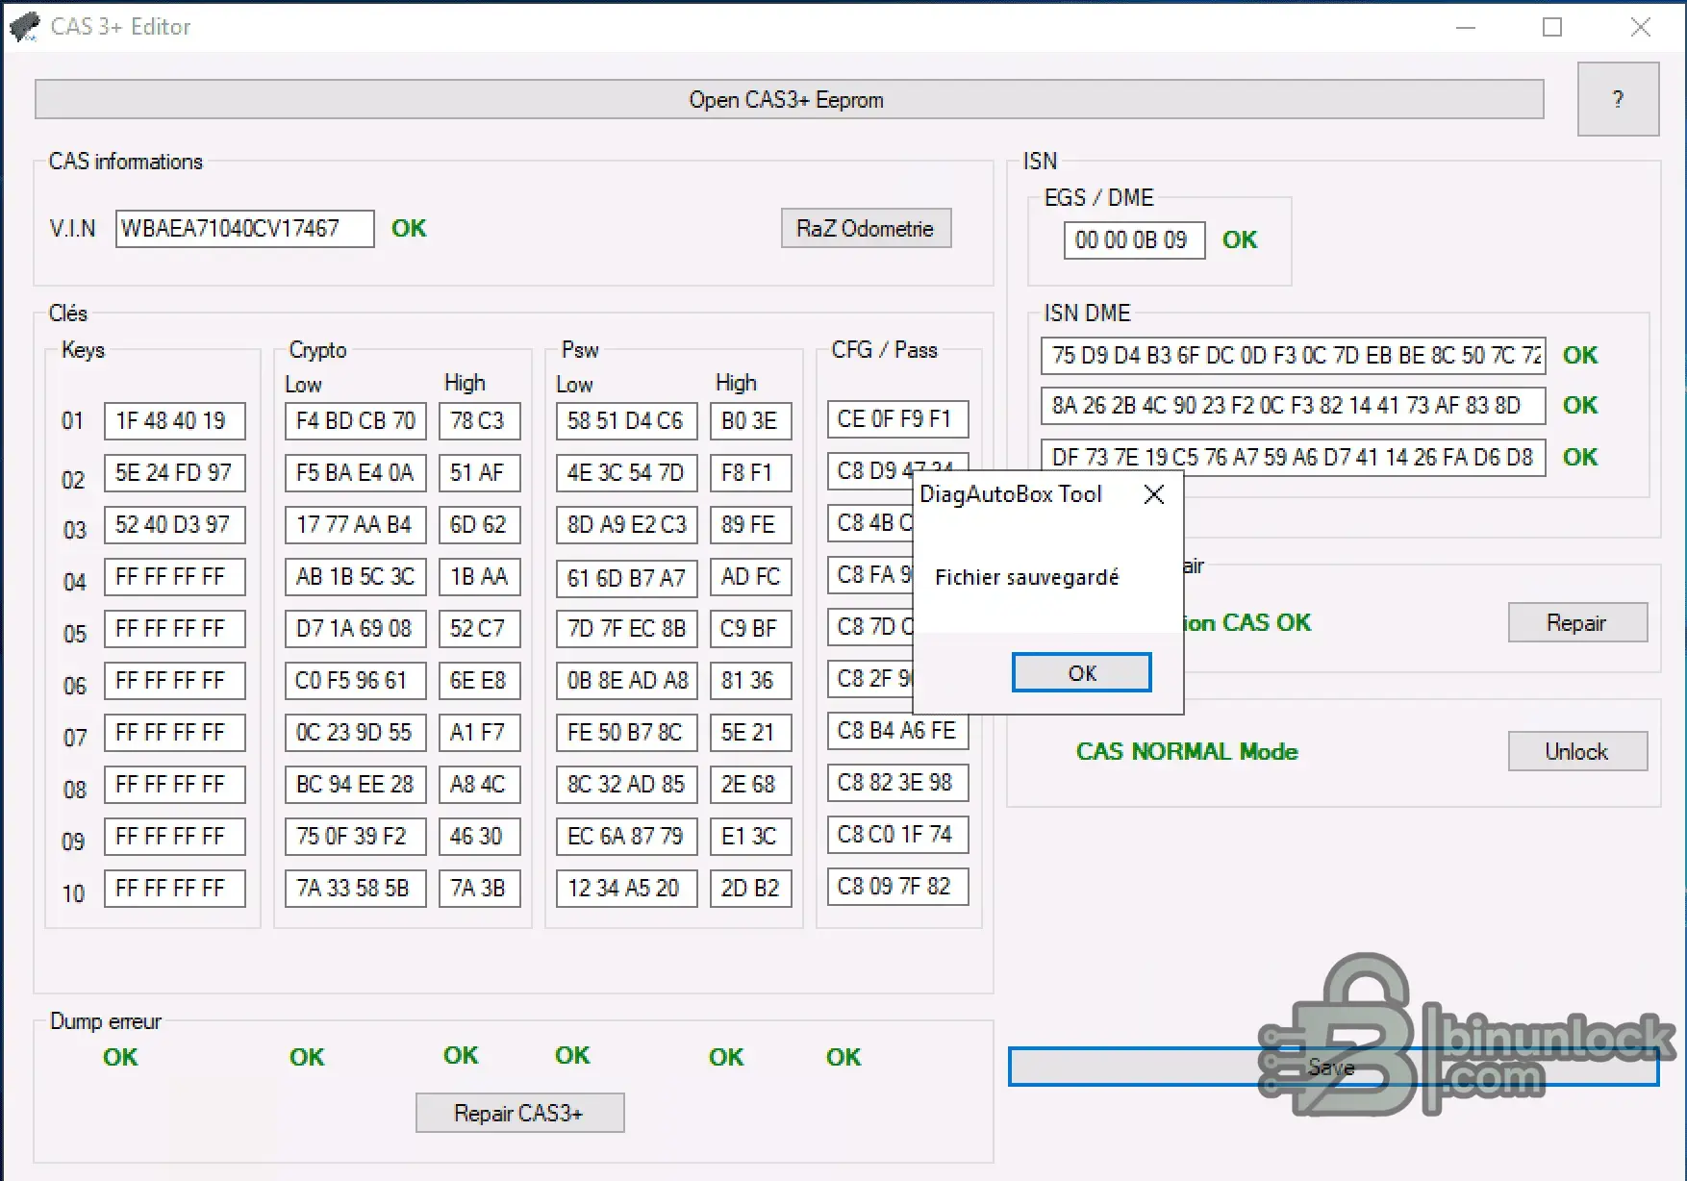Select Crypto Low field C0 F5 96 61
Image resolution: width=1687 pixels, height=1181 pixels.
coord(355,681)
